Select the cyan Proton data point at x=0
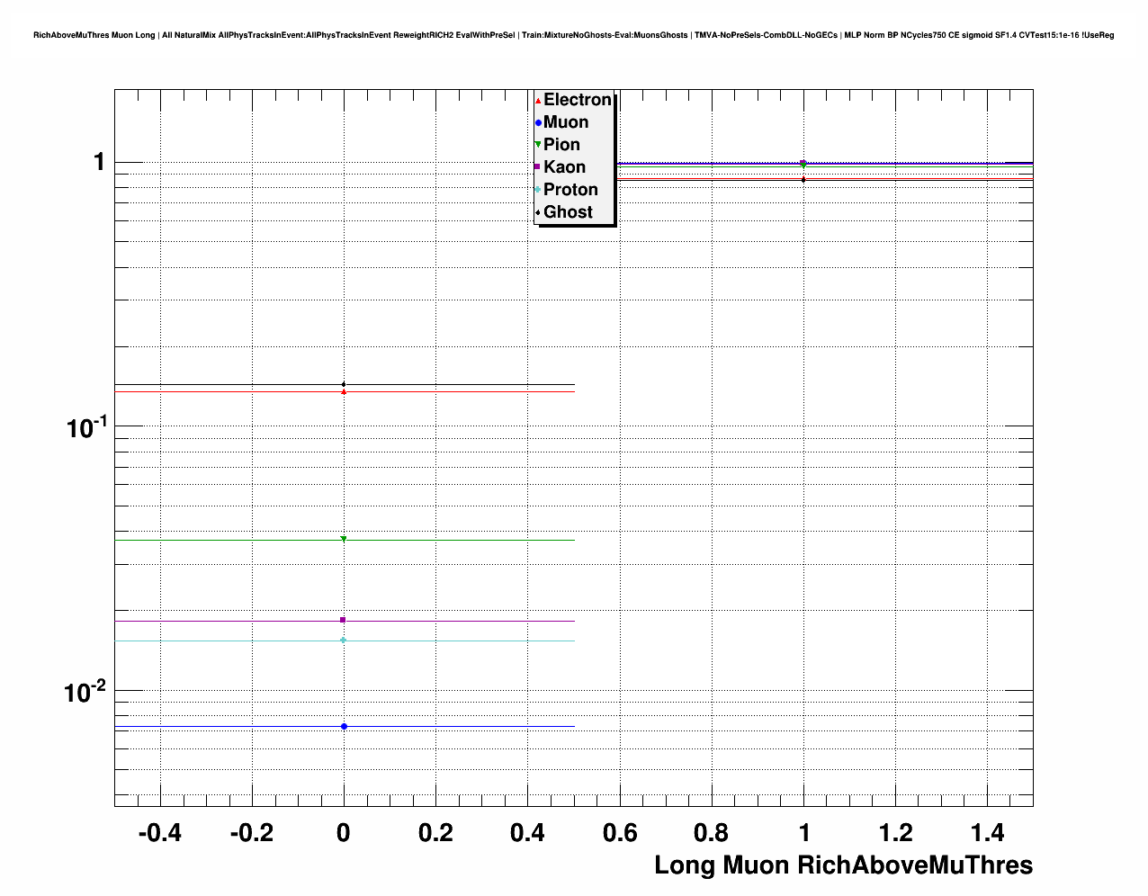Image resolution: width=1148 pixels, height=896 pixels. click(x=344, y=641)
